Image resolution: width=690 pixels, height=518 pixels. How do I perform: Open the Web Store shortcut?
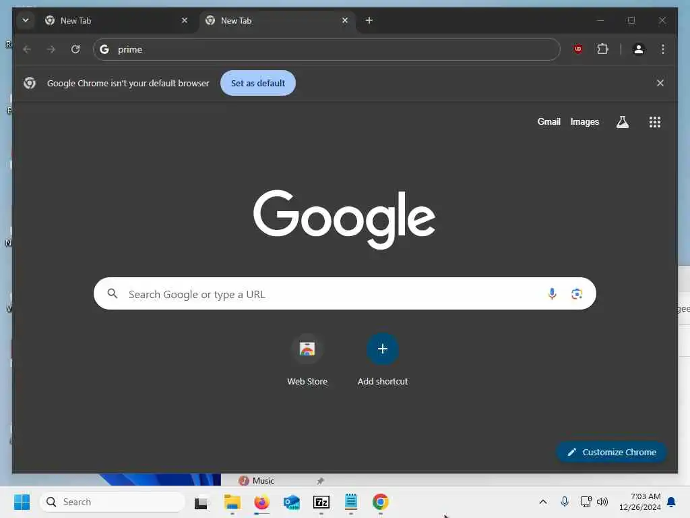pyautogui.click(x=307, y=359)
